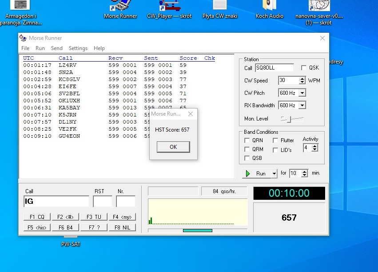The image size is (378, 272).
Task: Open the Settings menu
Action: [78, 48]
